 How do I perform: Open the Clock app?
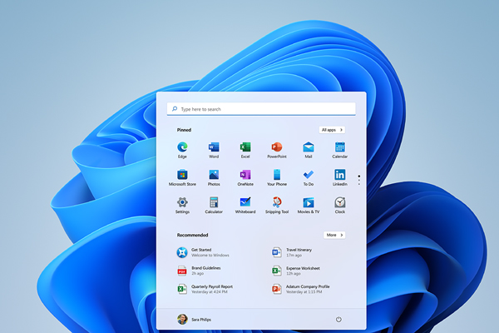click(x=340, y=202)
